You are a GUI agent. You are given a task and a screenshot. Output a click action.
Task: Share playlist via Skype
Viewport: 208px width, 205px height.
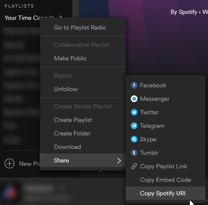pos(165,139)
